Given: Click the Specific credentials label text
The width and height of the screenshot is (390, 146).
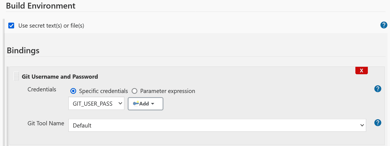Looking at the screenshot, I should [x=103, y=91].
